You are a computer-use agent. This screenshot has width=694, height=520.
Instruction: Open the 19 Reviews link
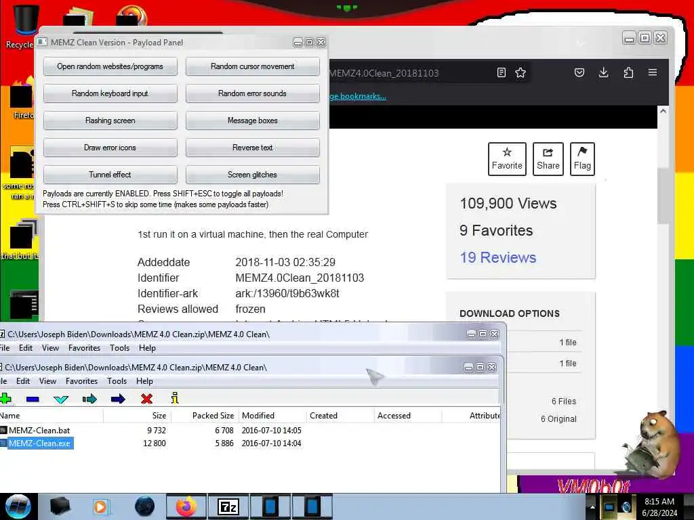498,257
